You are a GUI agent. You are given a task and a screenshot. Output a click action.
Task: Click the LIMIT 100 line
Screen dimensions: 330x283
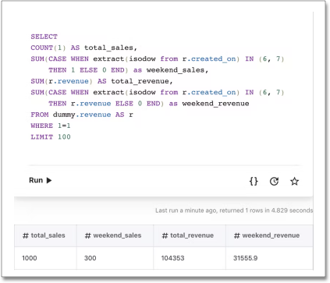coord(51,137)
